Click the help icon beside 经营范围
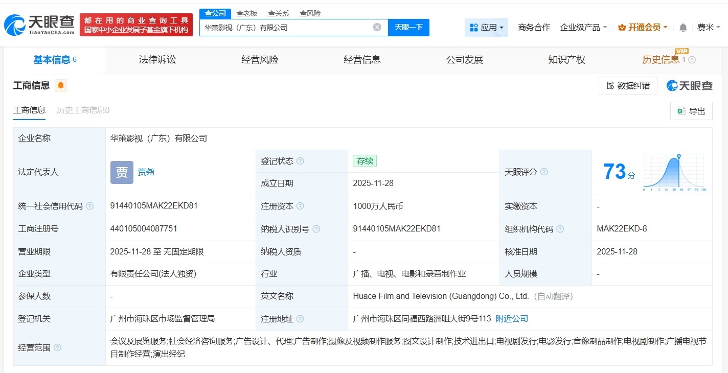 (x=56, y=347)
